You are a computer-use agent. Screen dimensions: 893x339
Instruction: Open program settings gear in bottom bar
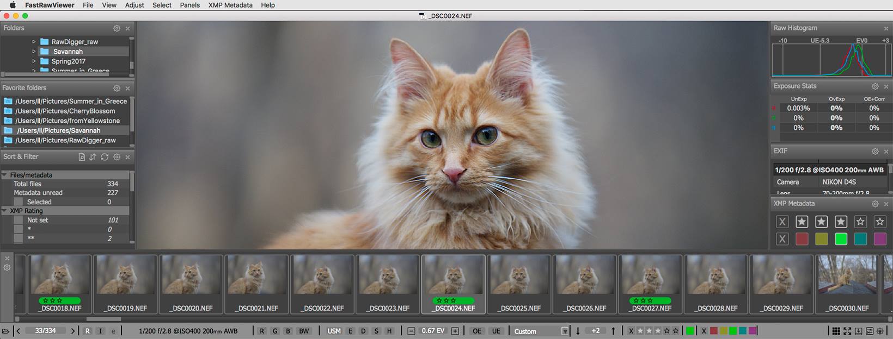(881, 331)
